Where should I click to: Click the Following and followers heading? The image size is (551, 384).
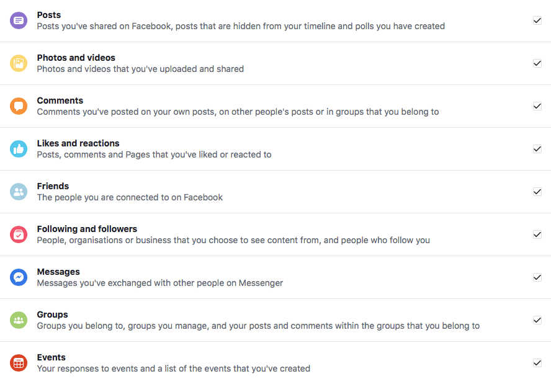point(87,229)
